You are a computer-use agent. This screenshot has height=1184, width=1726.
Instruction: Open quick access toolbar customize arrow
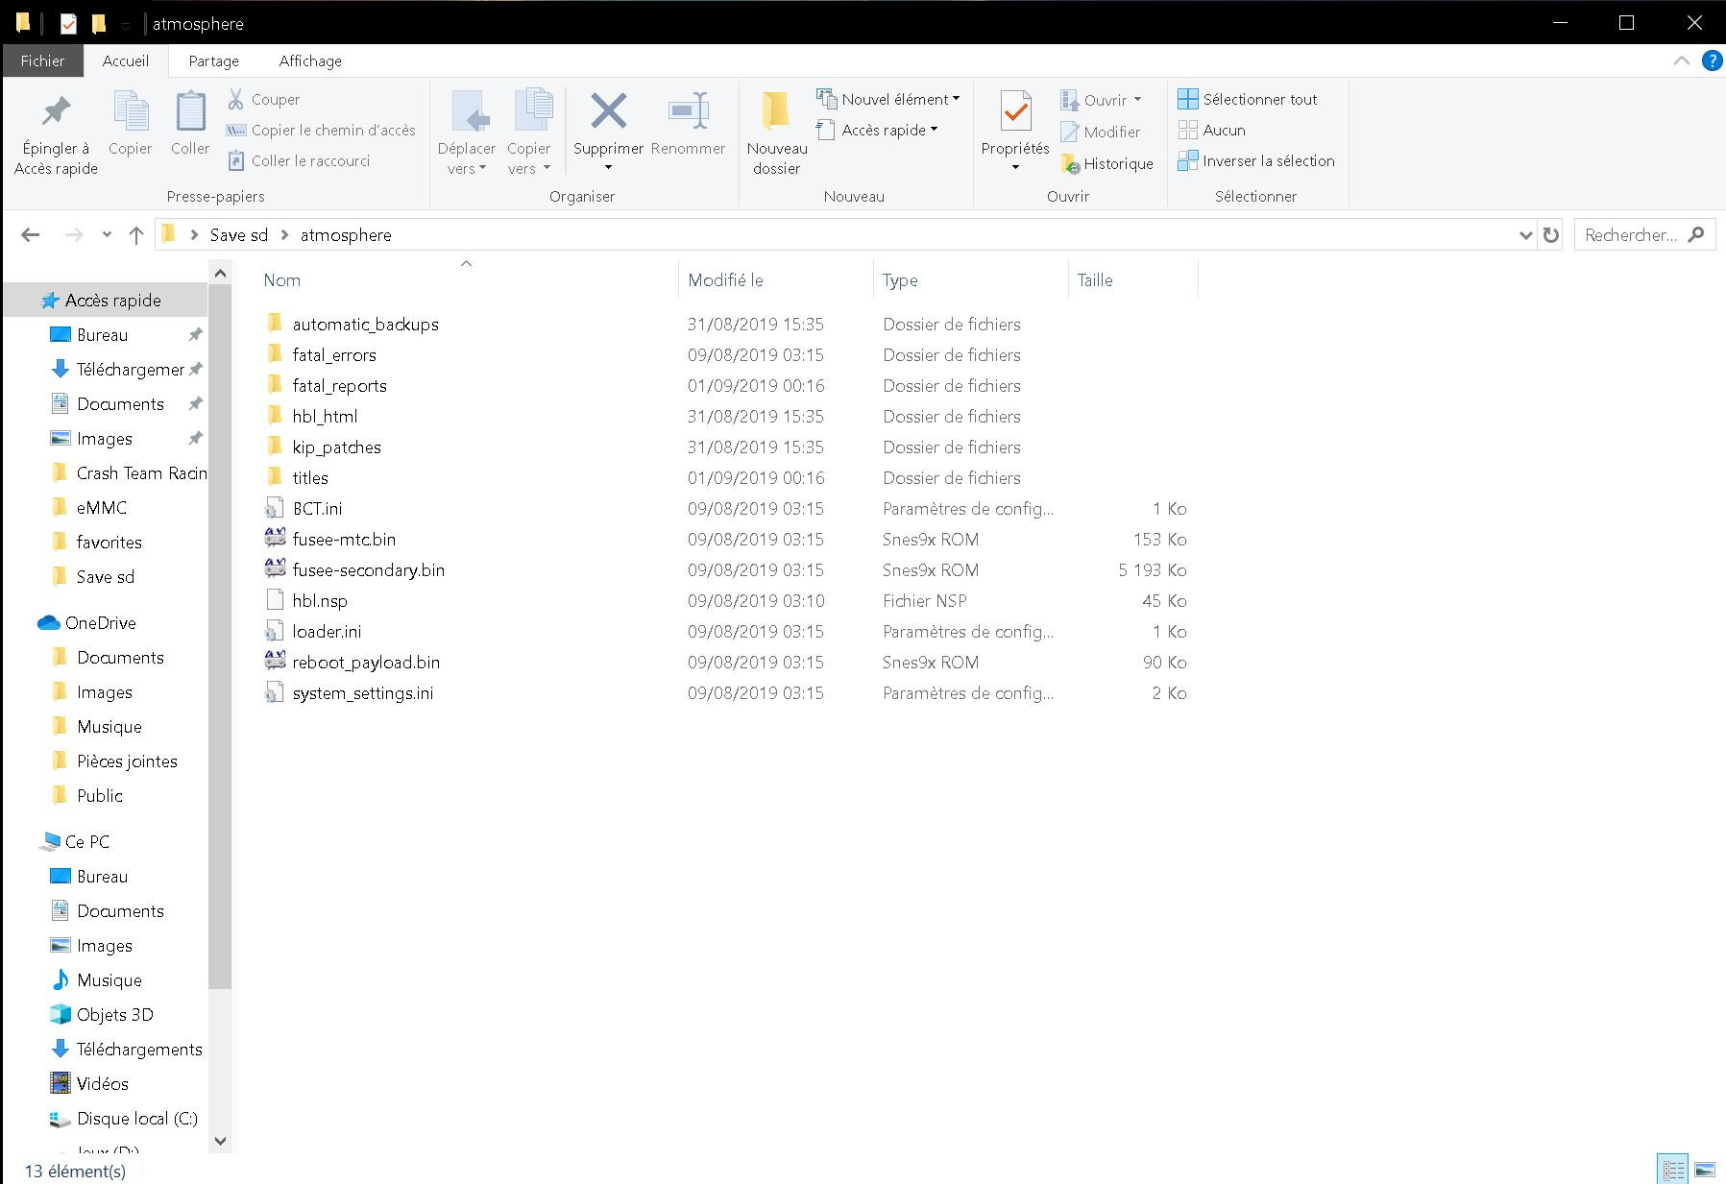coord(125,26)
